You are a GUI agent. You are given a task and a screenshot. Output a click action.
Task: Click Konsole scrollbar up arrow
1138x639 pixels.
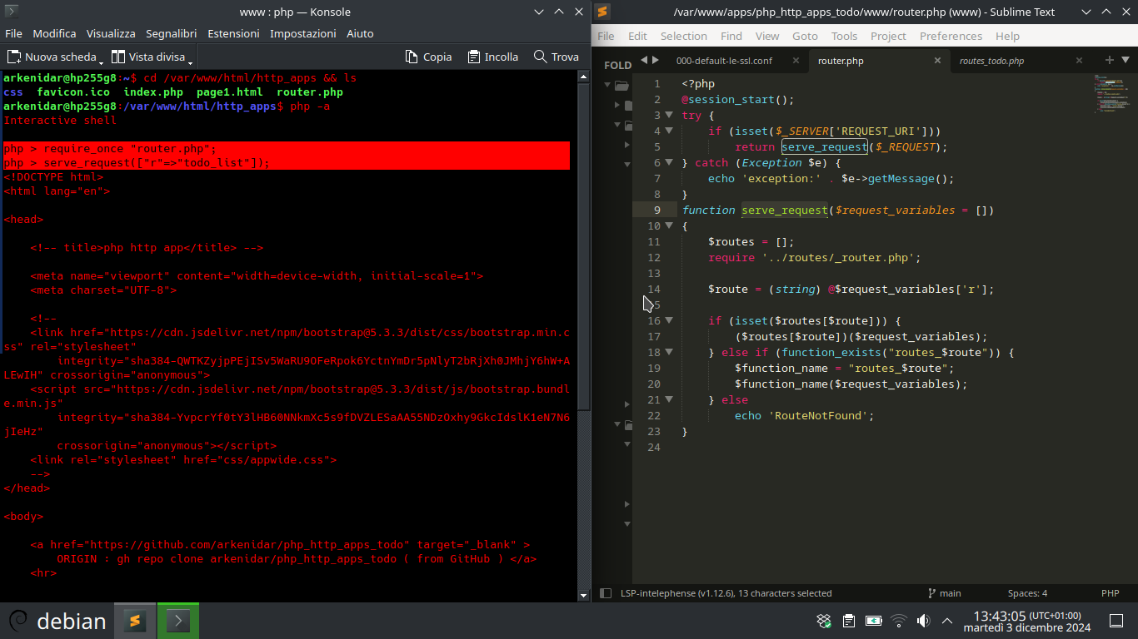pyautogui.click(x=584, y=76)
